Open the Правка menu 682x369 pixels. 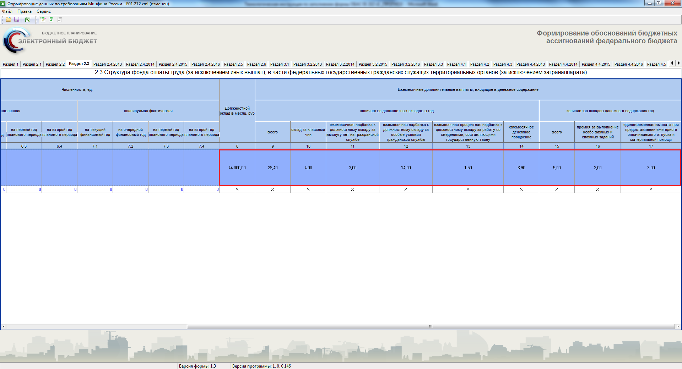tap(25, 11)
